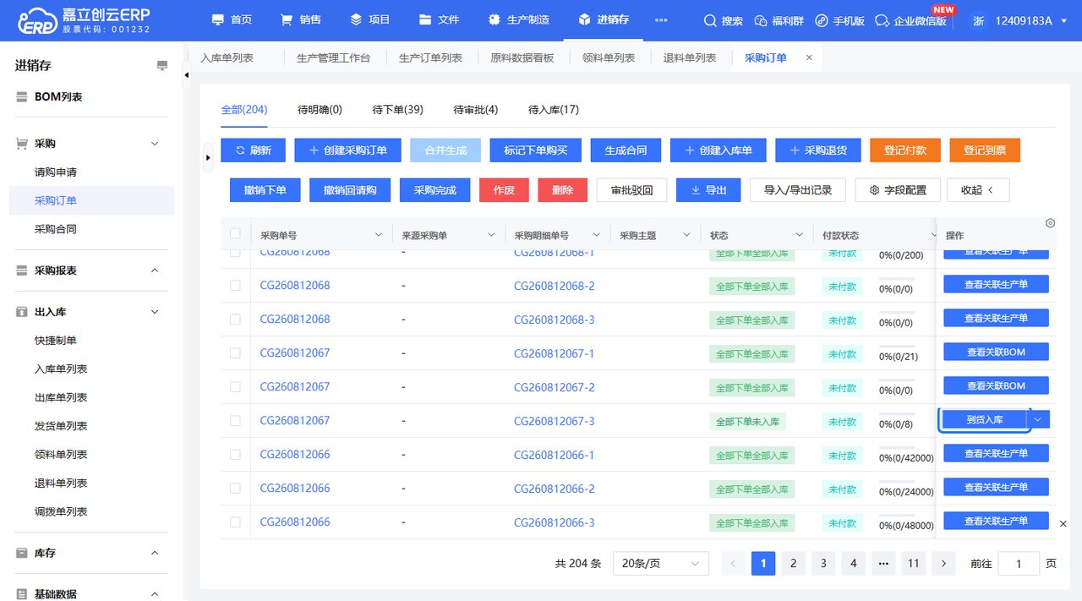Viewport: 1082px width, 601px height.
Task: Open the 首页 home icon in top navigation
Action: (218, 19)
